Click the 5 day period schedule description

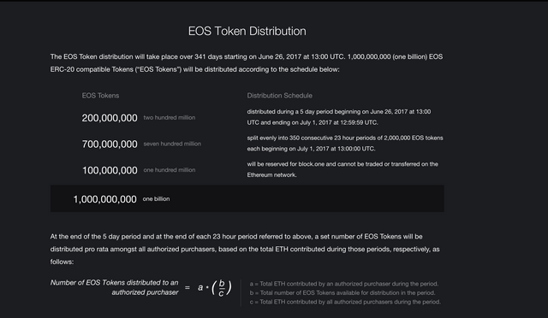(x=339, y=117)
